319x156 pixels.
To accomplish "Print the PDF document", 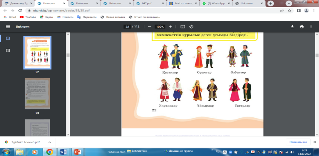I will tap(302, 27).
